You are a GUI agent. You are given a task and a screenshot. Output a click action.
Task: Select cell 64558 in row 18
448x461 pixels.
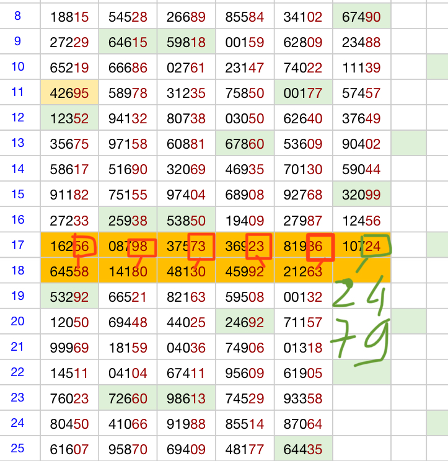pos(69,271)
